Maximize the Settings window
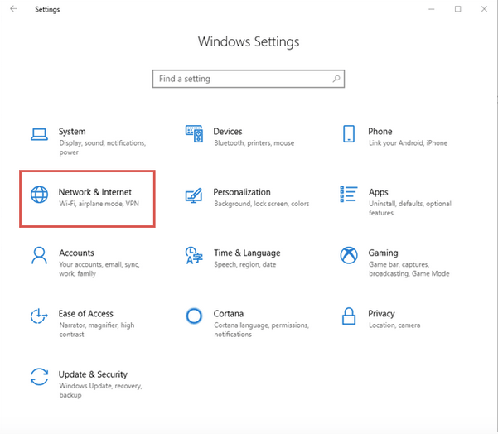498x434 pixels. click(x=457, y=9)
